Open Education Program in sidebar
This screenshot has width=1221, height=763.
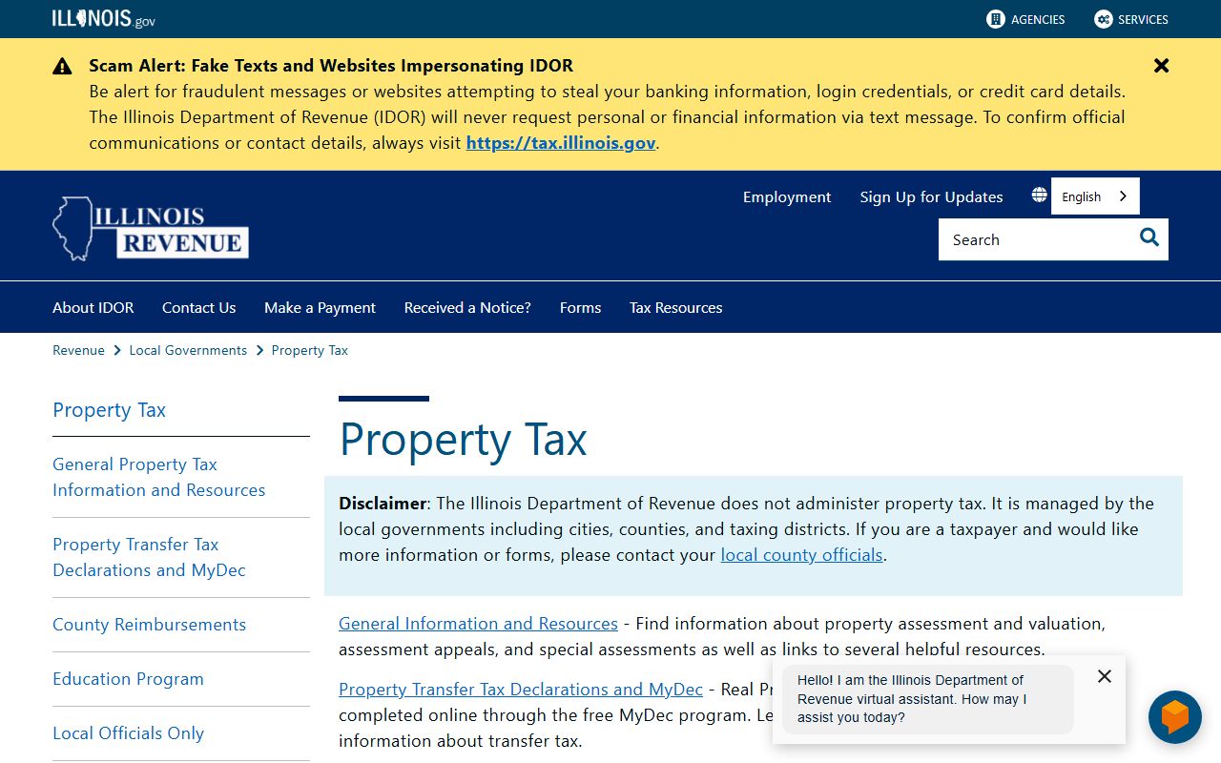(x=128, y=679)
